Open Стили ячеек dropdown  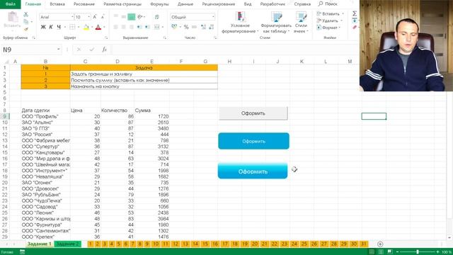coord(301,23)
